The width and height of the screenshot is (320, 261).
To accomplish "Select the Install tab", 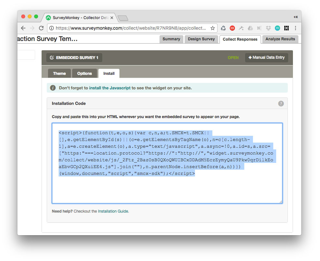I will coord(109,73).
